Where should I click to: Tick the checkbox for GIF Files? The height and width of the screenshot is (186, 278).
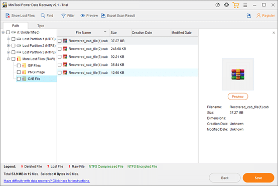pos(19,65)
